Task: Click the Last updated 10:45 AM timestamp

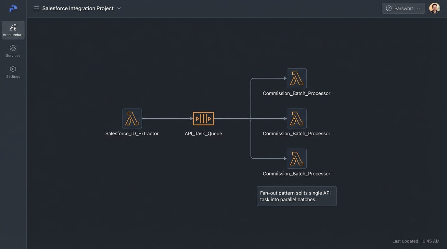Action: (416, 241)
